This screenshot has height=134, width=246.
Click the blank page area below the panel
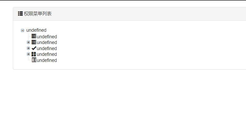click(123, 102)
